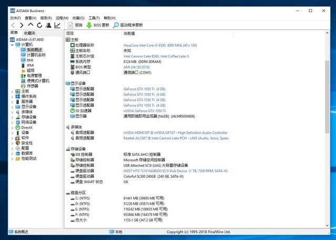Go forward with the right arrow toolbar icon
Viewport: 336px width, 240px height.
point(22,25)
